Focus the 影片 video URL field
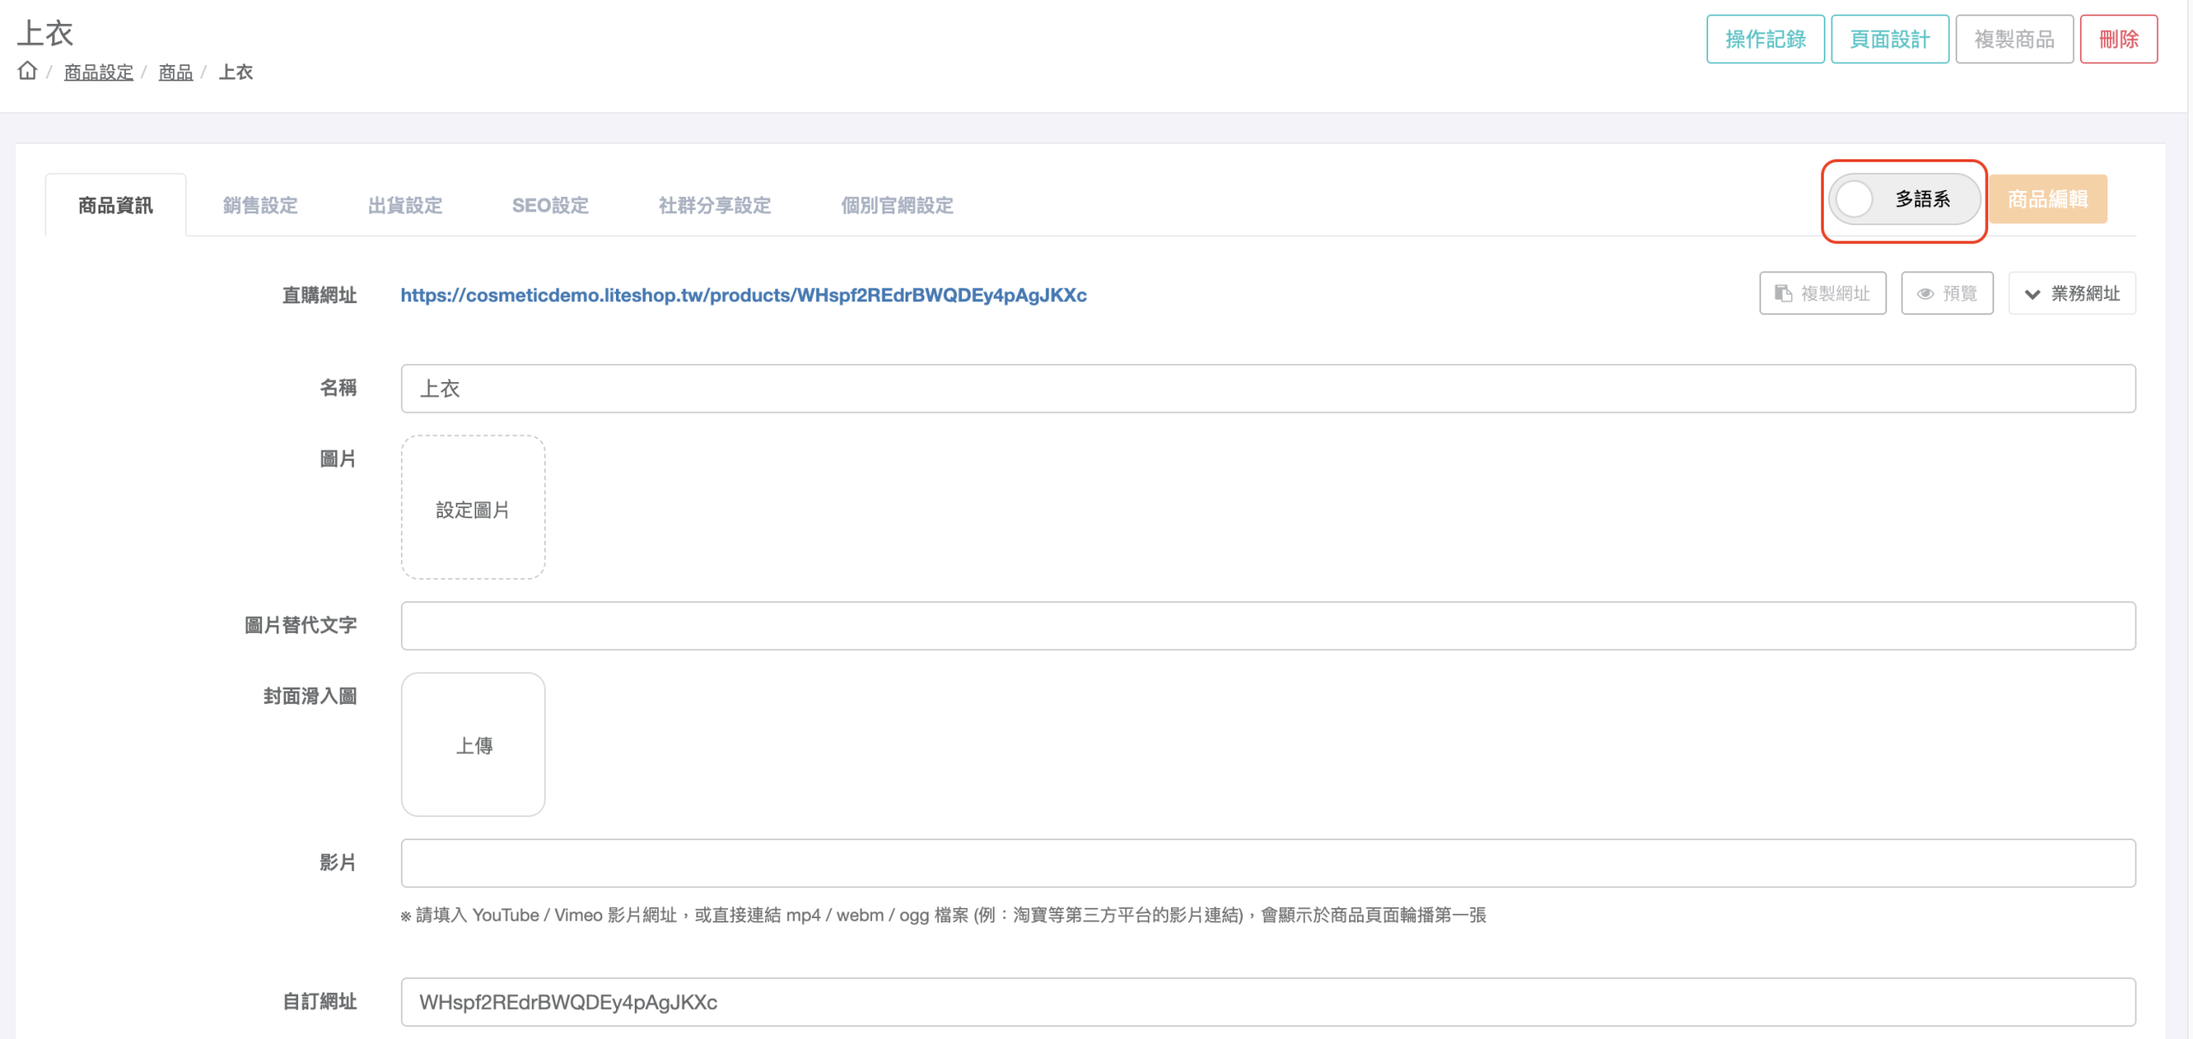The height and width of the screenshot is (1039, 2193). pos(1268,863)
